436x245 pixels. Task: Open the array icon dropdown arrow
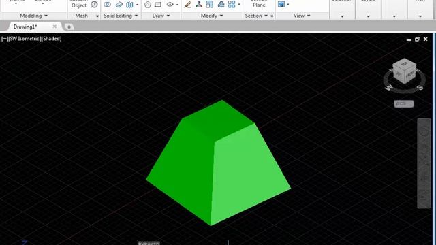click(x=239, y=5)
